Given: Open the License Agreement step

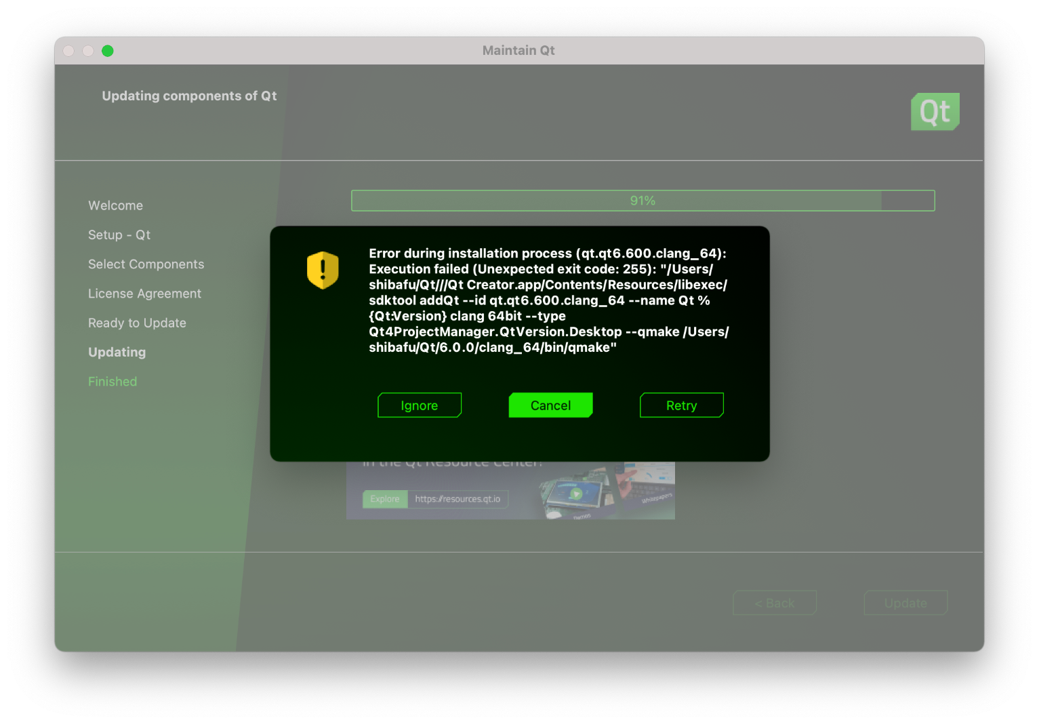Looking at the screenshot, I should pyautogui.click(x=144, y=294).
